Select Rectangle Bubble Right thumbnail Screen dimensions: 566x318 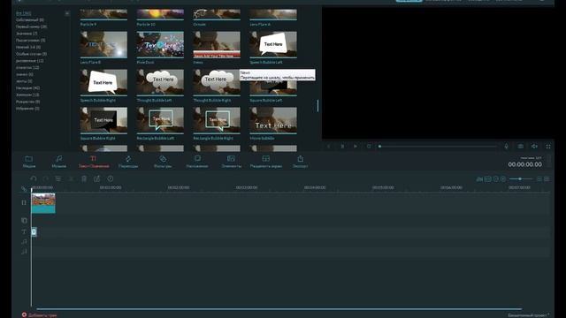(216, 120)
